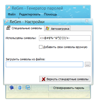Screen dimensions: 102x103
Task: Click the Windows flag icon on Автозагрузка tab
Action: tap(47, 28)
